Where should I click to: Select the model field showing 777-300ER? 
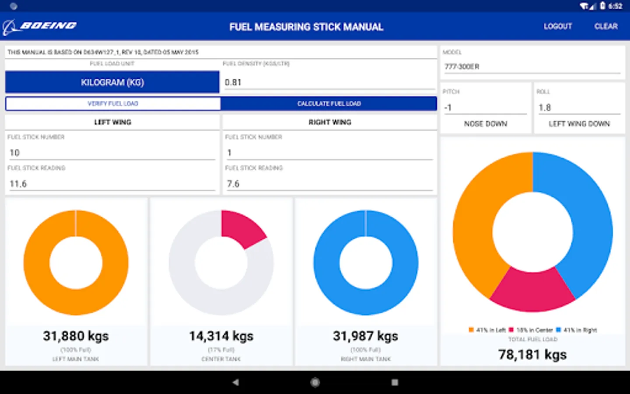tap(532, 67)
